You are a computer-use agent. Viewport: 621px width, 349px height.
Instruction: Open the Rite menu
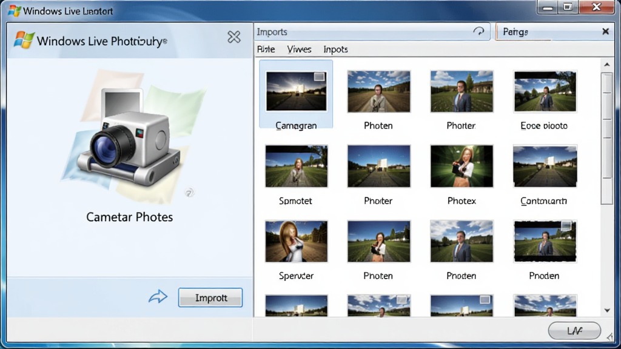click(x=266, y=49)
